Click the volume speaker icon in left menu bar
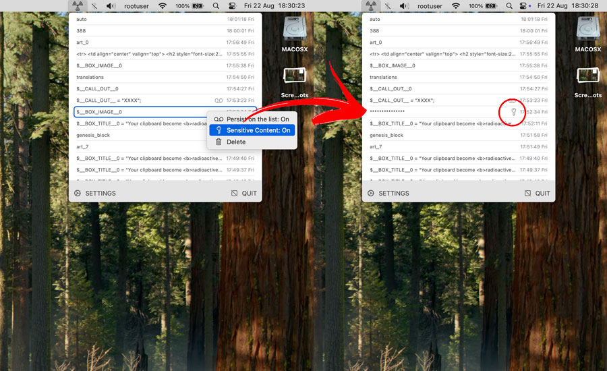Screen dimensions: 607x371 click(111, 6)
